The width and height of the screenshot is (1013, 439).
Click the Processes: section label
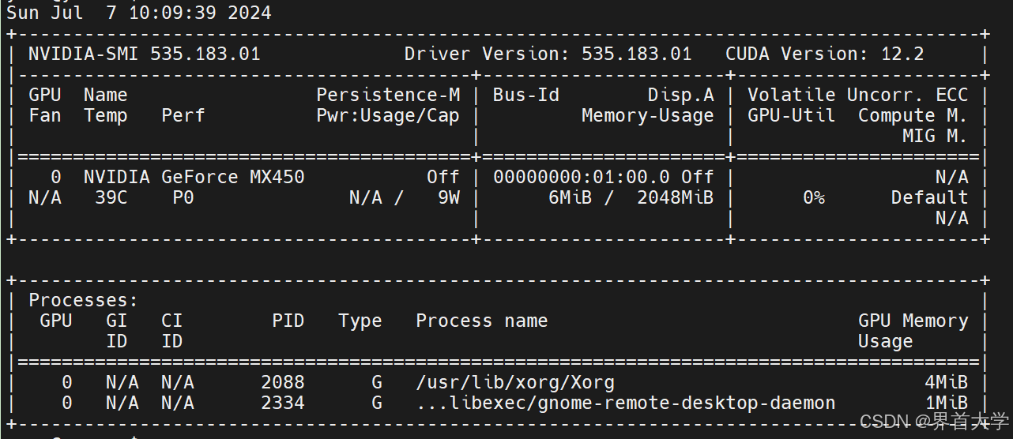(x=84, y=301)
